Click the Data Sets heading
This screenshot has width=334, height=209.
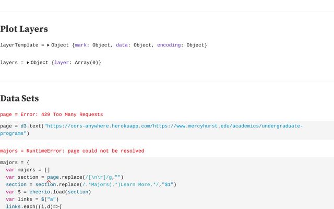tap(19, 98)
